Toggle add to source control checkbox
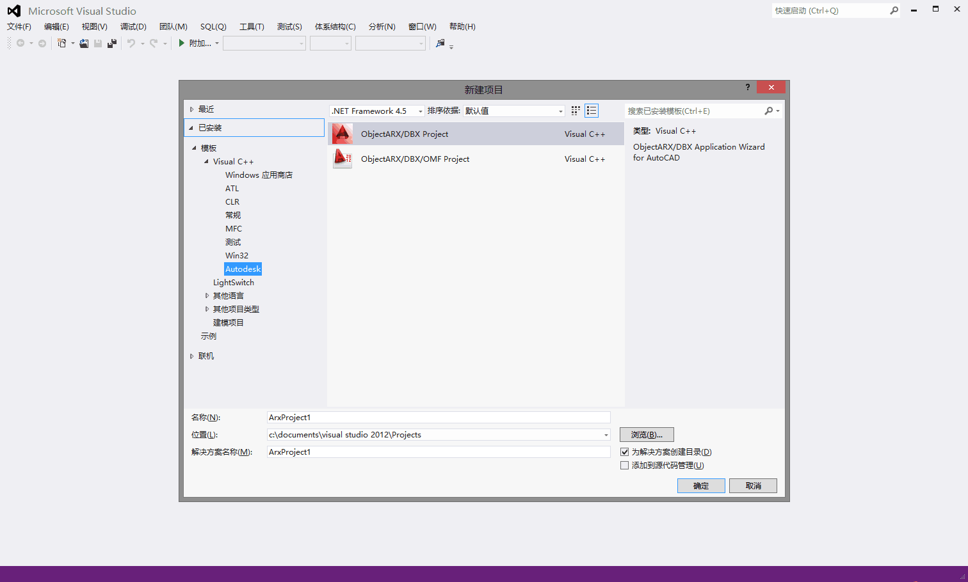 625,465
